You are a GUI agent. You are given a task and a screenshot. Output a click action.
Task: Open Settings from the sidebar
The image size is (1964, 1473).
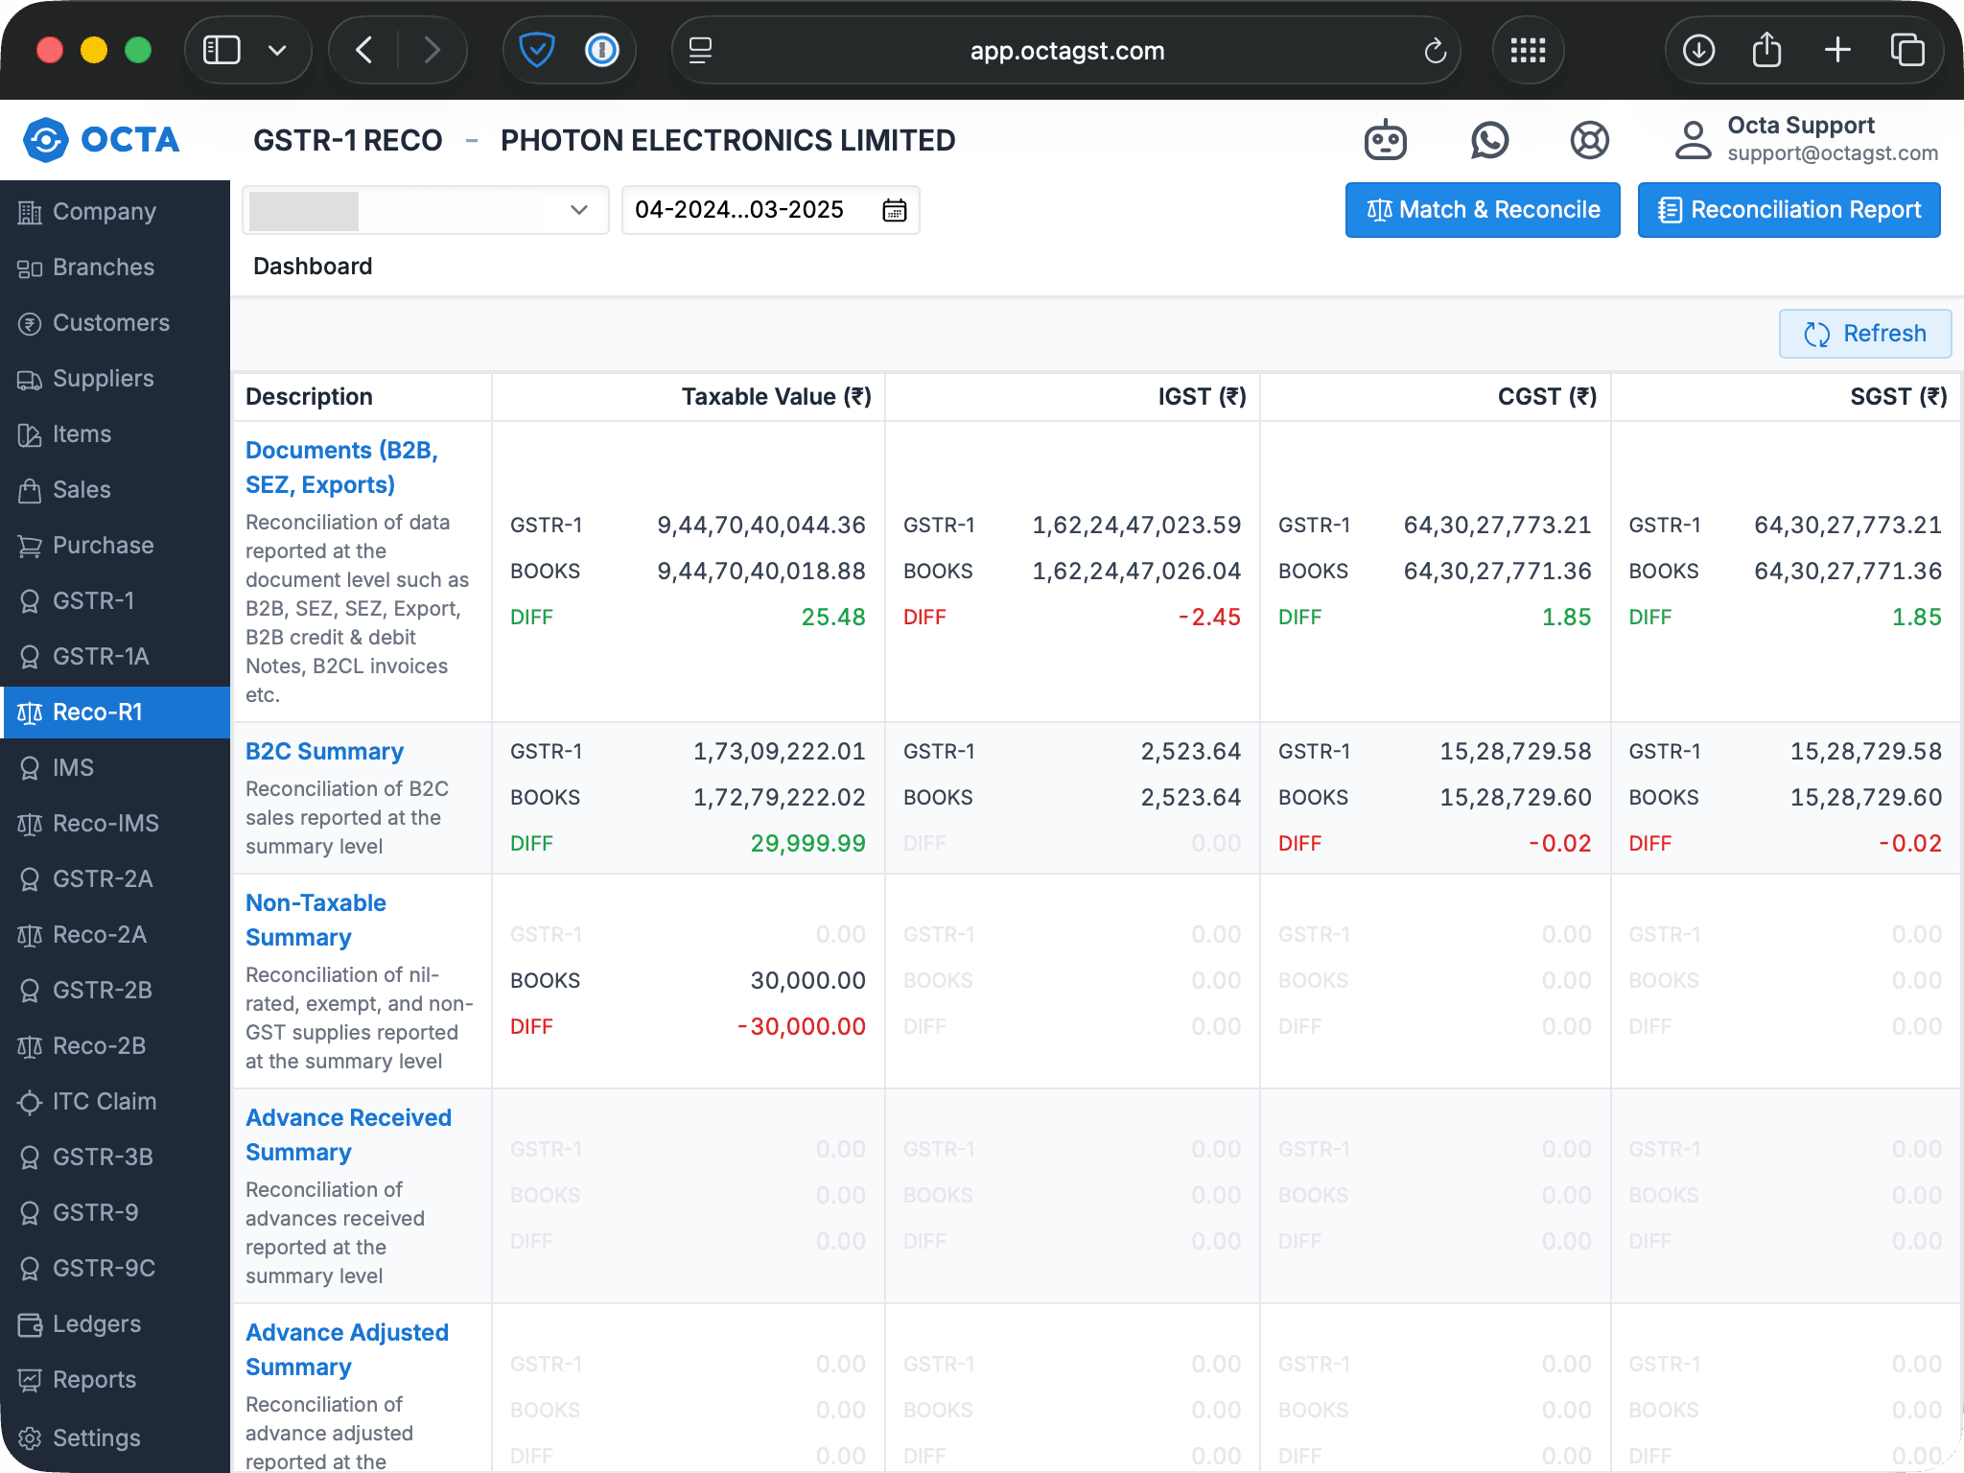[x=96, y=1438]
